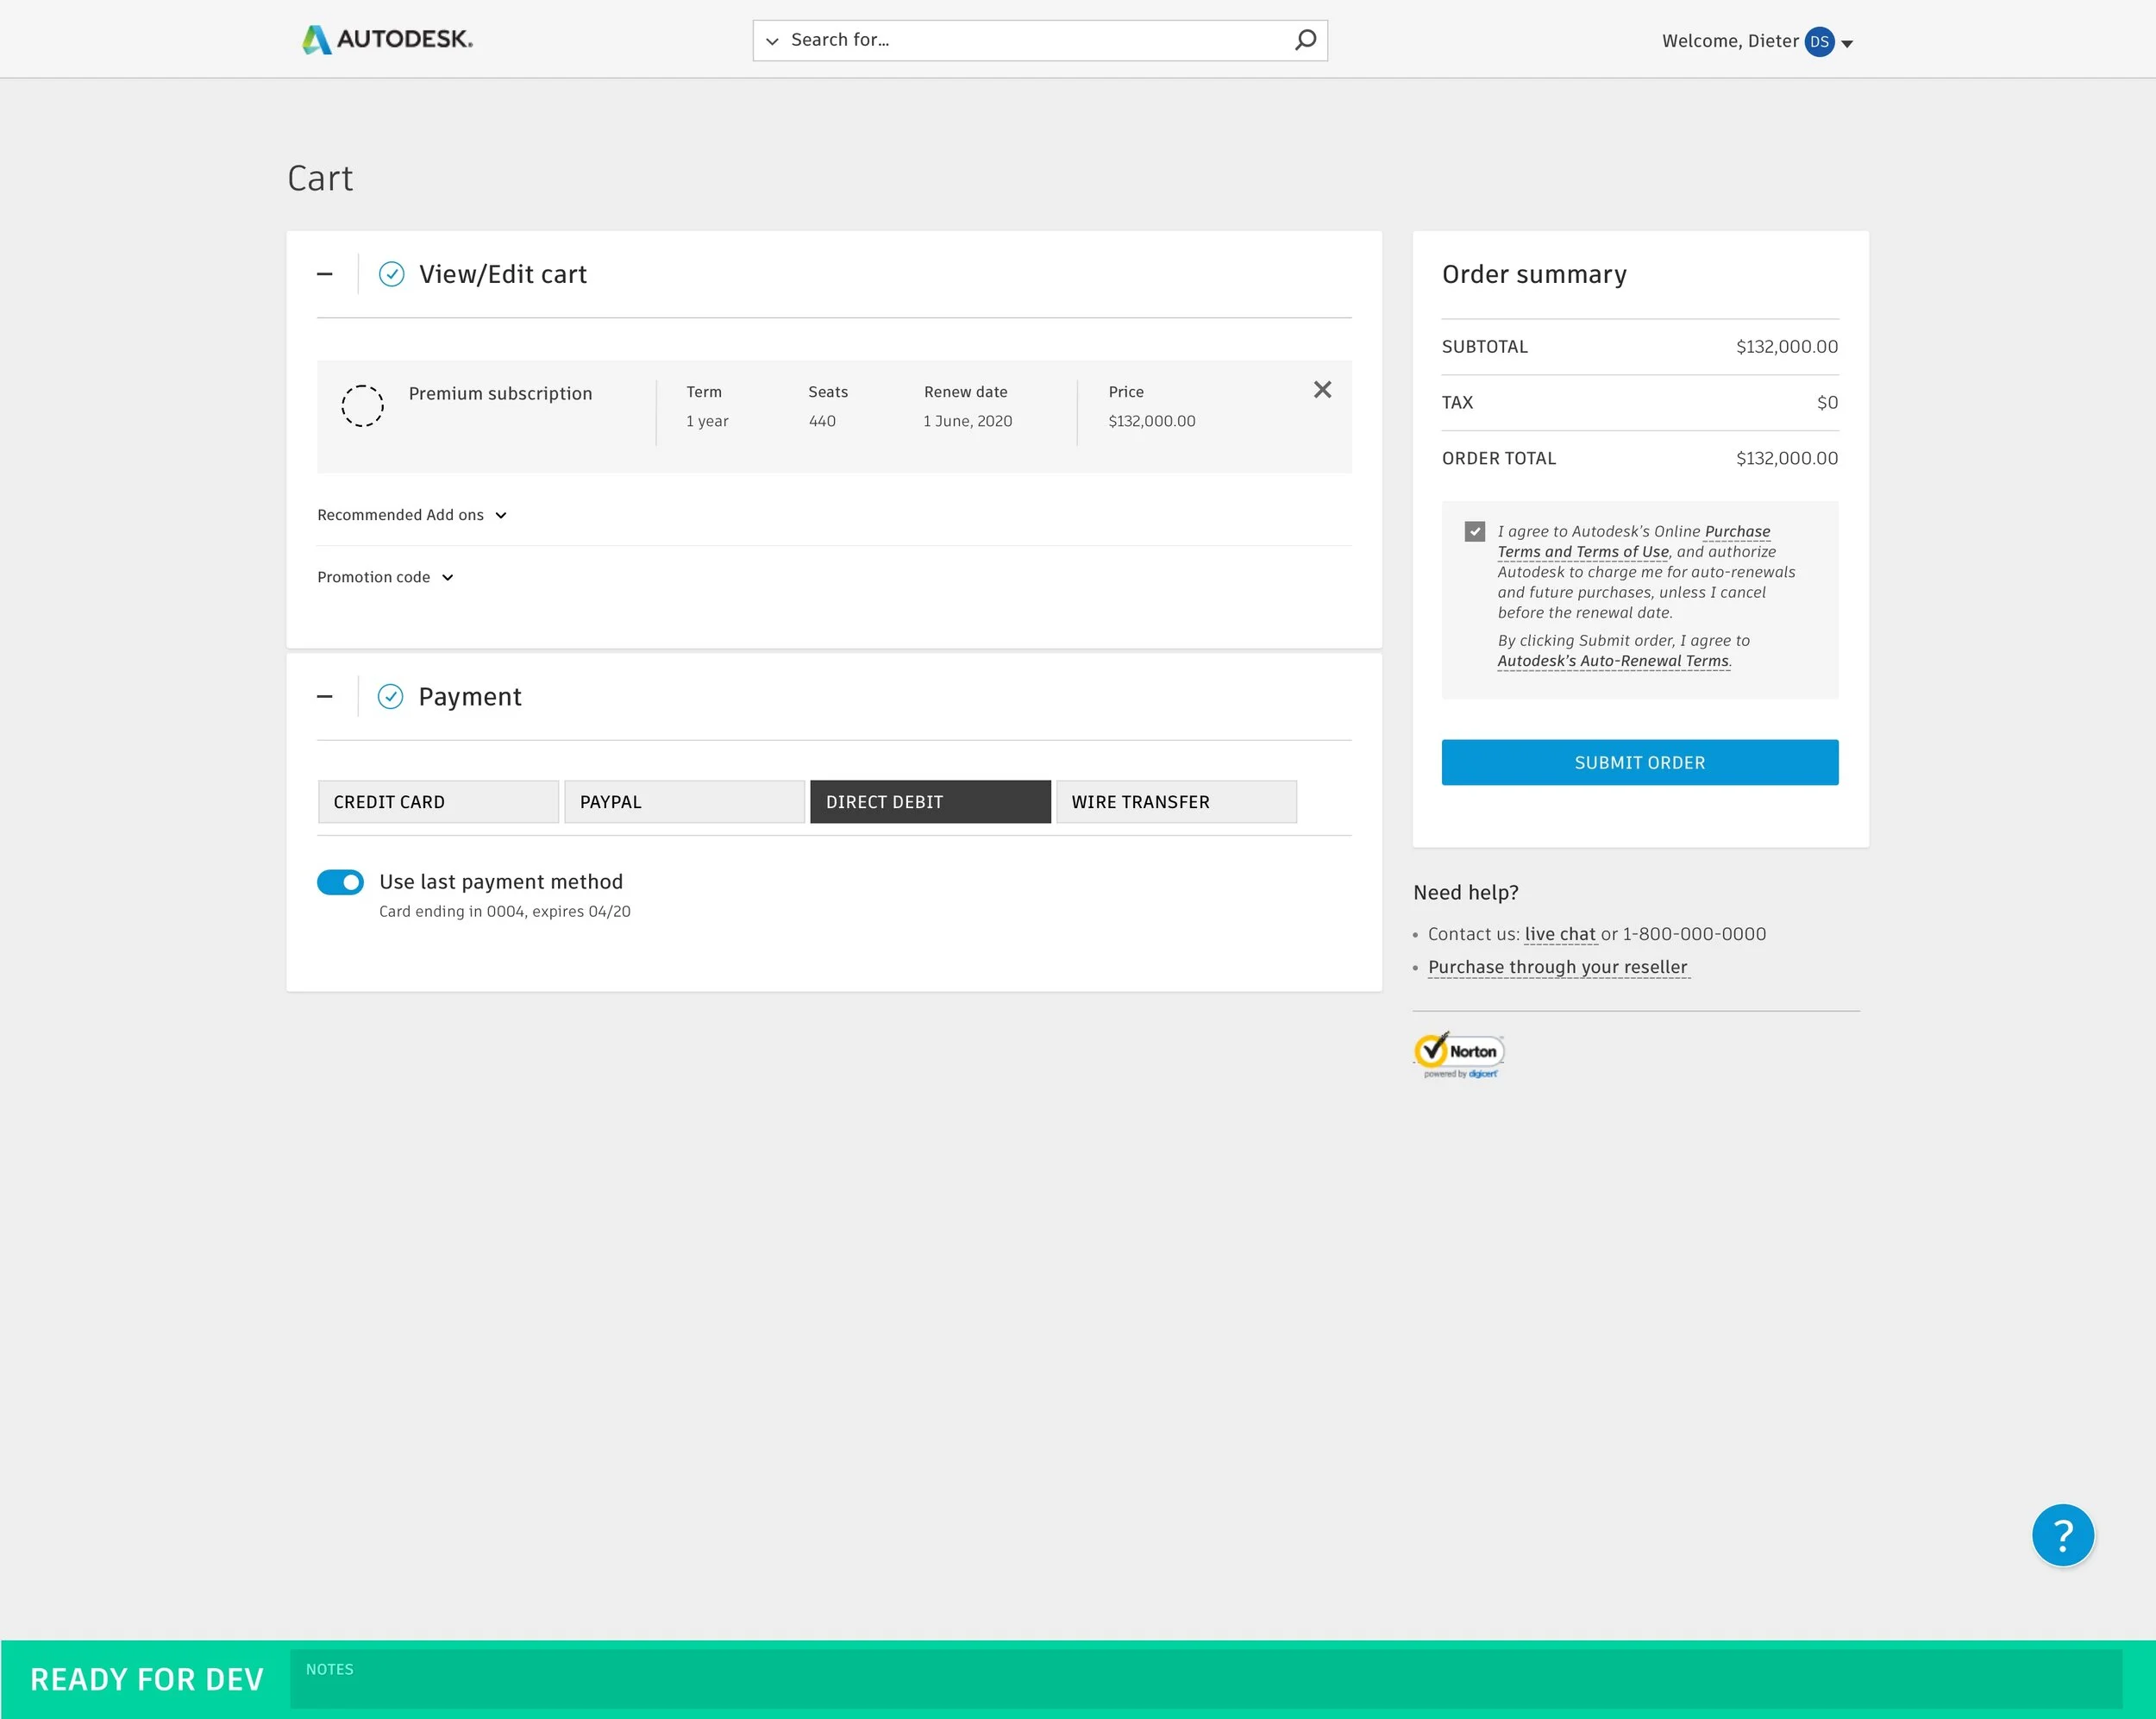Click the Autodesk logo

click(387, 39)
